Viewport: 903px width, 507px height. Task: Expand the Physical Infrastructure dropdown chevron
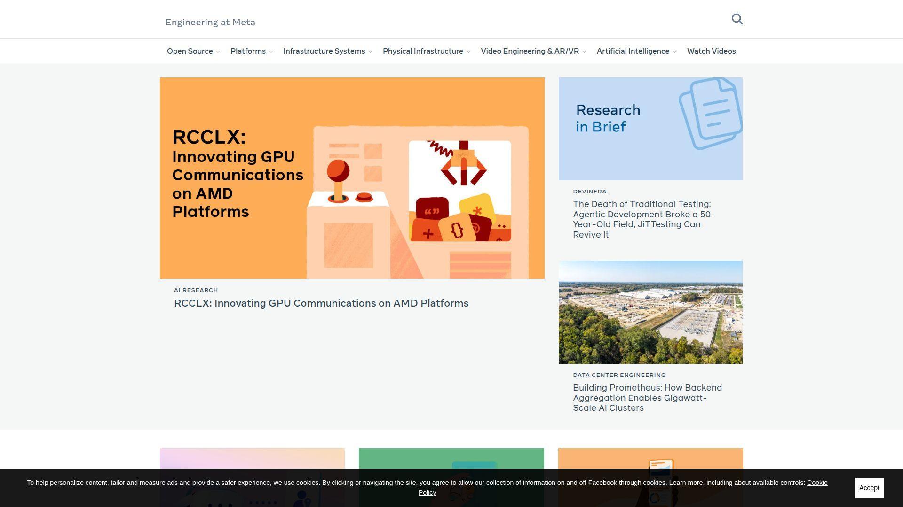tap(468, 52)
